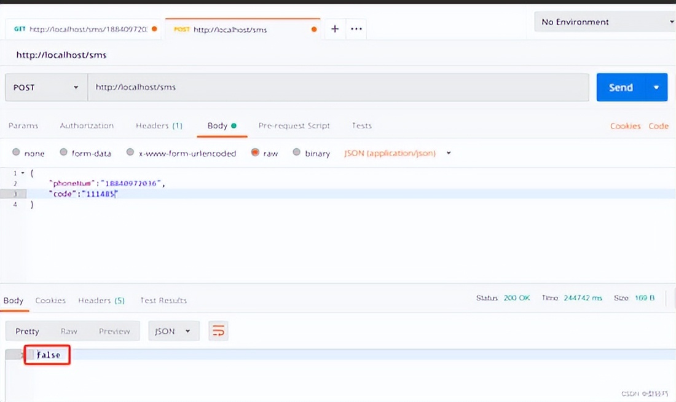Image resolution: width=676 pixels, height=402 pixels.
Task: Click the false response text
Action: [49, 355]
